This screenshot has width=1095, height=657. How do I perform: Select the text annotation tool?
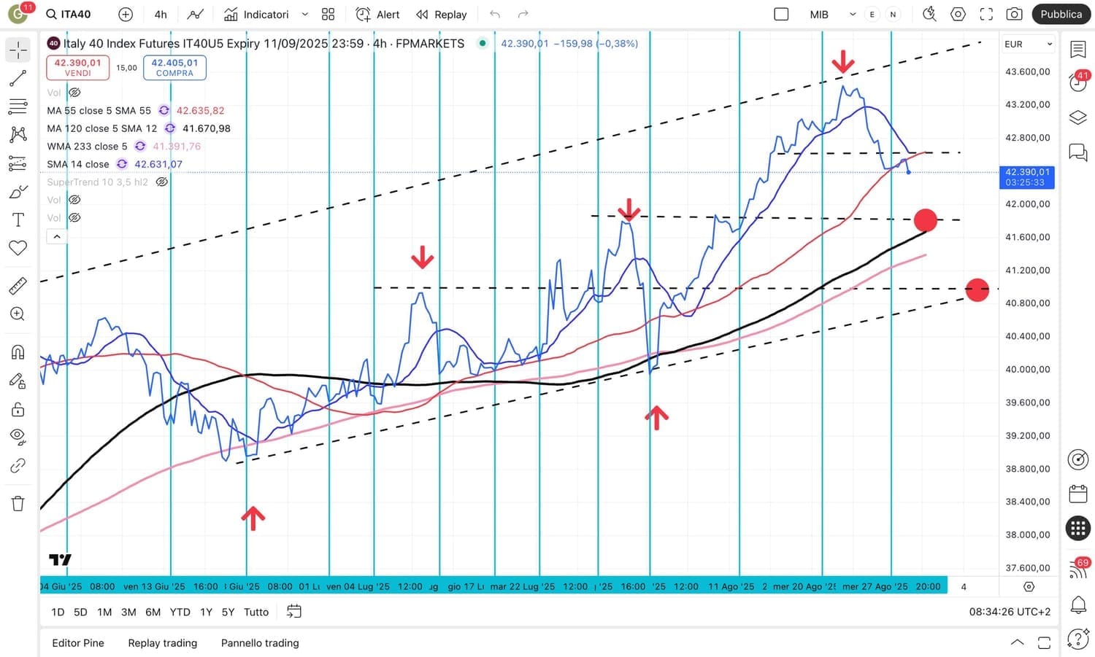(x=18, y=220)
